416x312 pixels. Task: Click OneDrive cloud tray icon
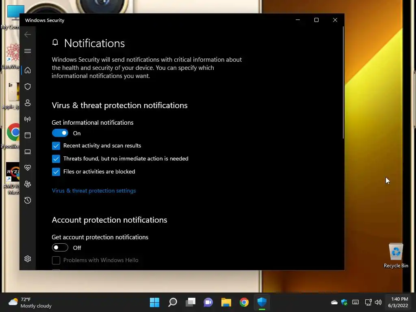[334, 302]
